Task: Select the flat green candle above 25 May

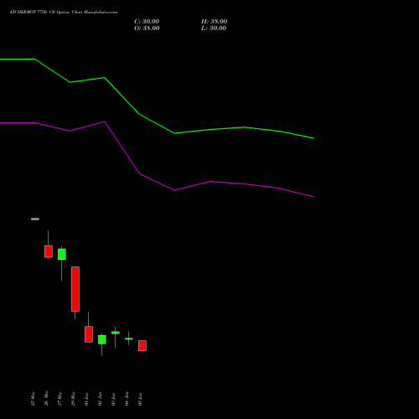Action: [x=35, y=219]
